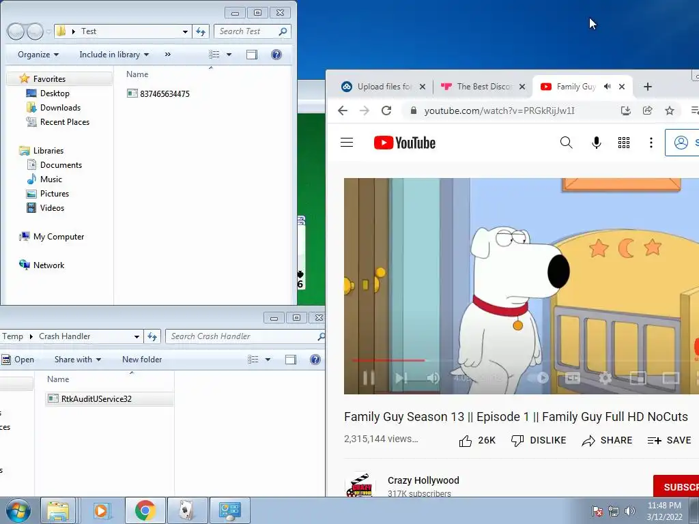Screen dimensions: 699x524
Task: Select file 837465634475
Action: pyautogui.click(x=158, y=93)
